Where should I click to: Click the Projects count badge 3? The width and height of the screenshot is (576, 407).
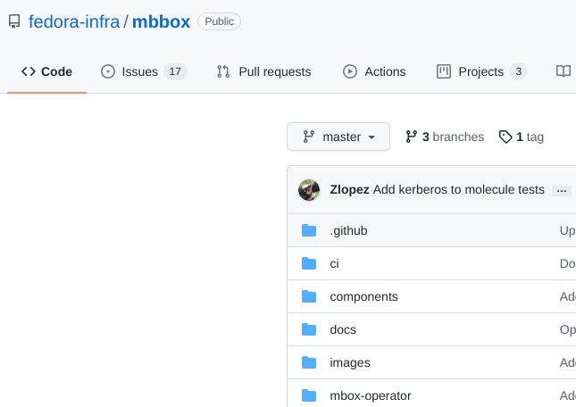click(x=518, y=71)
